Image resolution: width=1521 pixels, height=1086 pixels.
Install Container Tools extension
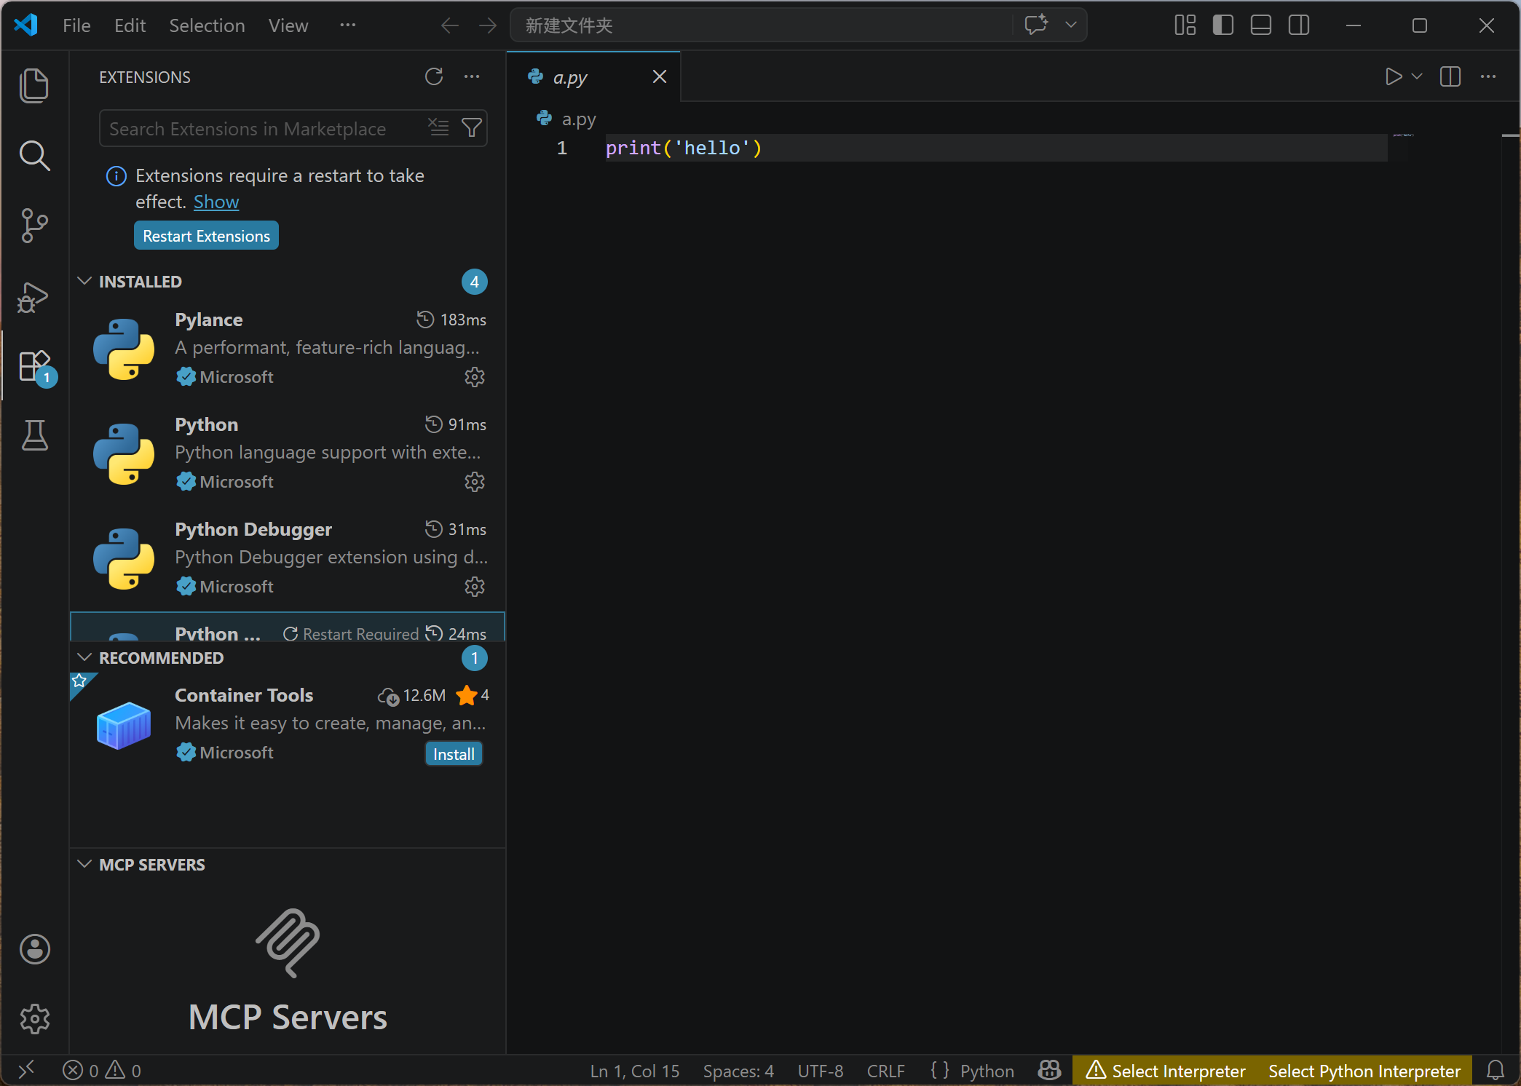click(x=454, y=754)
